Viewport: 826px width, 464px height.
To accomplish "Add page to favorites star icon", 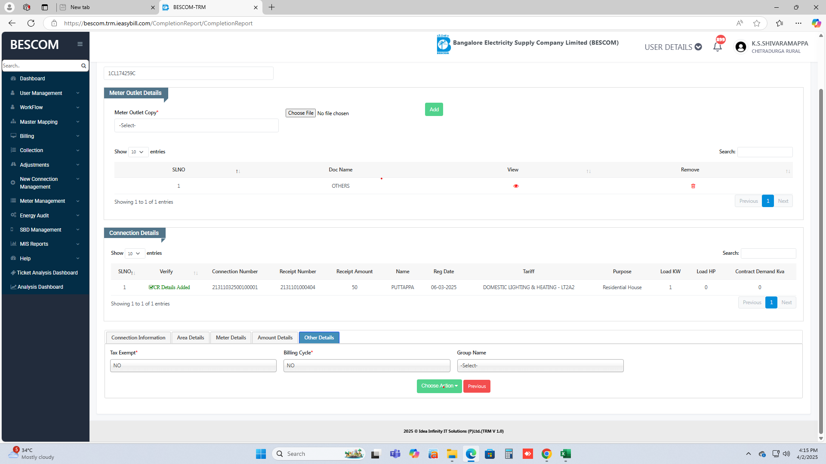I will click(x=757, y=23).
